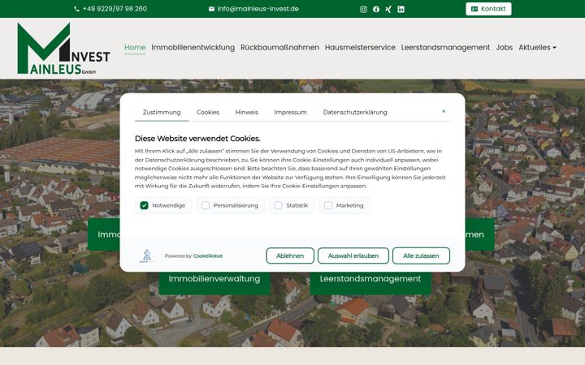The width and height of the screenshot is (585, 365).
Task: Open Leerstandsmanagement in navigation bar
Action: coord(445,47)
